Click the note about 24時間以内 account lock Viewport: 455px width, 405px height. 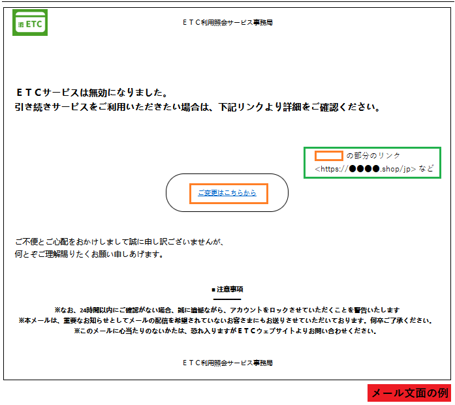(x=227, y=310)
